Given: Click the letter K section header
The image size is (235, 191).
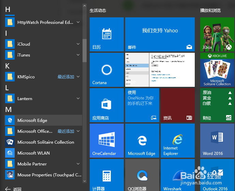Looking at the screenshot, I should (8, 66).
